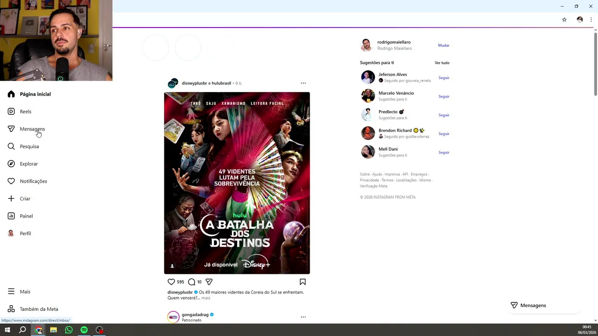Open Explorar compass icon
This screenshot has height=336, width=598.
coord(11,164)
